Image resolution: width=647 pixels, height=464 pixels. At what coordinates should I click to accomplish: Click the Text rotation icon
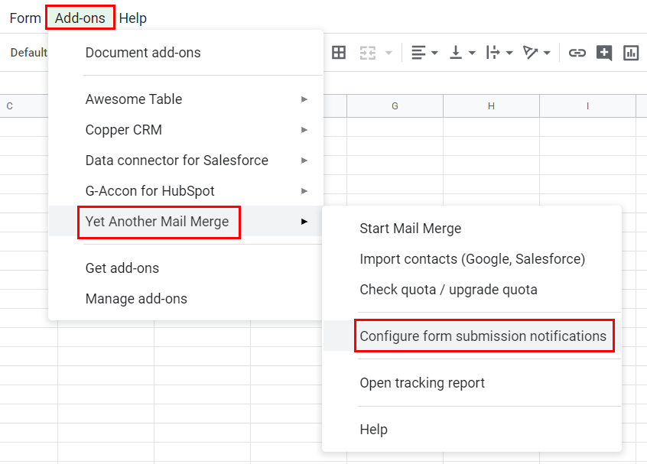(531, 53)
